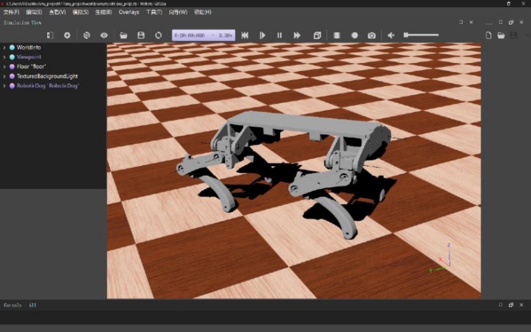The width and height of the screenshot is (531, 332).
Task: Save the current world
Action: (x=141, y=35)
